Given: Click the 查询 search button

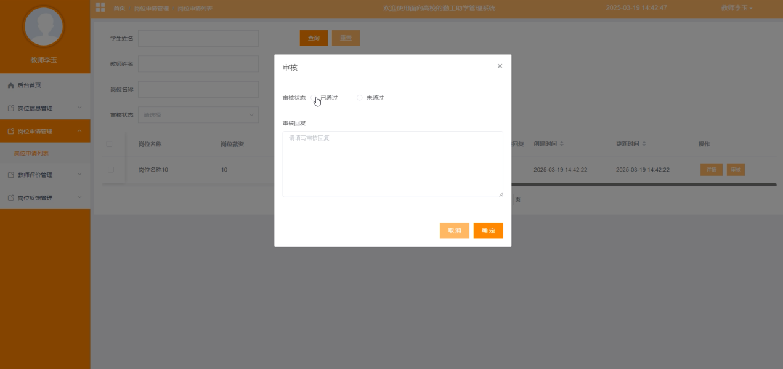Looking at the screenshot, I should click(x=314, y=38).
